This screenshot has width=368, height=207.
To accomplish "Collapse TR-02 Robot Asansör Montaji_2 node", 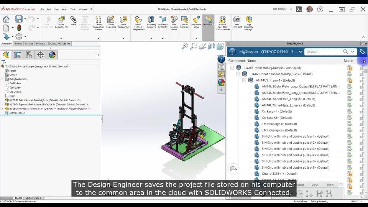I will (x=238, y=74).
